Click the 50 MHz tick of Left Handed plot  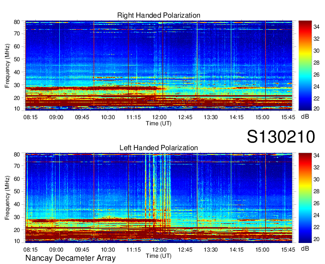(x=17, y=192)
